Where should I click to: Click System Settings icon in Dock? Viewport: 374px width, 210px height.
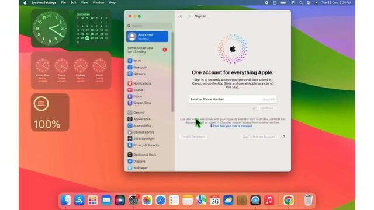tap(134, 200)
